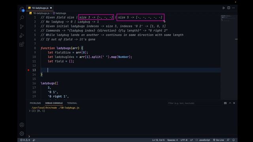Toggle the breakpoint on line 13
The image size is (253, 142).
[28, 70]
